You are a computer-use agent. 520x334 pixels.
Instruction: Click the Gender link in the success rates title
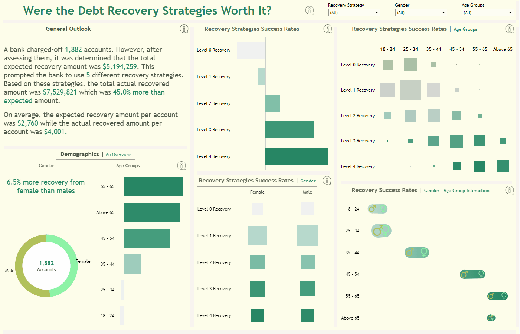coord(308,181)
